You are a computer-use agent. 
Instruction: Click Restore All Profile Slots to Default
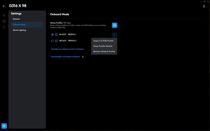(x=67, y=49)
